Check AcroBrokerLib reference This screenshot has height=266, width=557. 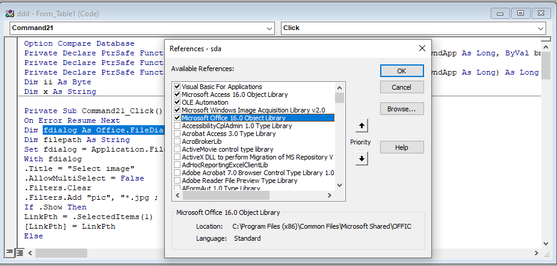pos(177,141)
